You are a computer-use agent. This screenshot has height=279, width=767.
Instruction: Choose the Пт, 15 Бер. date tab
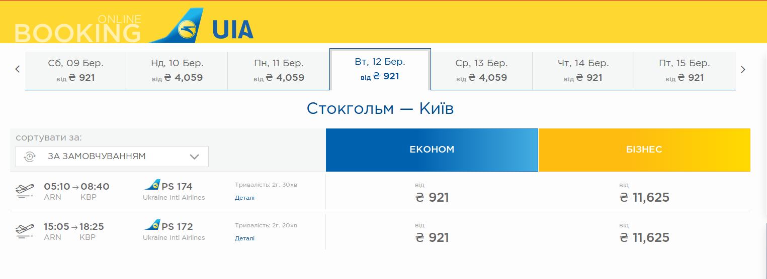pyautogui.click(x=684, y=70)
